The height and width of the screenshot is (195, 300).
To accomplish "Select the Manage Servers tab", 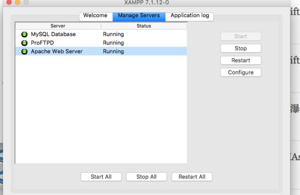I will (139, 16).
